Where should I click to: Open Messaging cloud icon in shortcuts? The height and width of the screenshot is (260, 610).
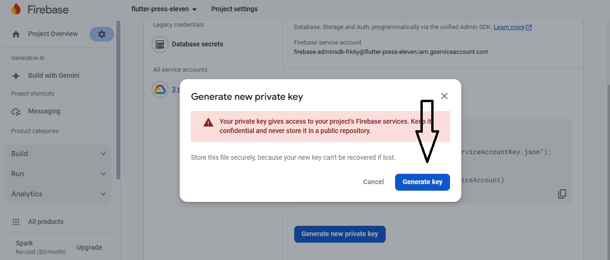[16, 111]
